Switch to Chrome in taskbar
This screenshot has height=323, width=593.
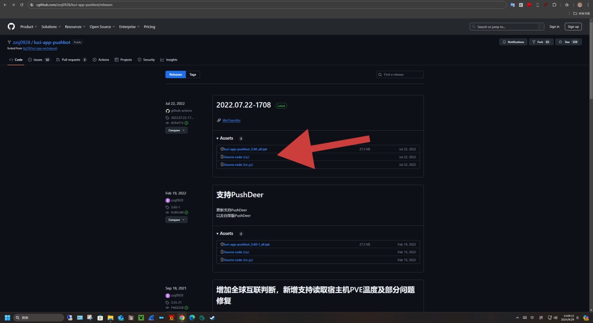pyautogui.click(x=182, y=317)
